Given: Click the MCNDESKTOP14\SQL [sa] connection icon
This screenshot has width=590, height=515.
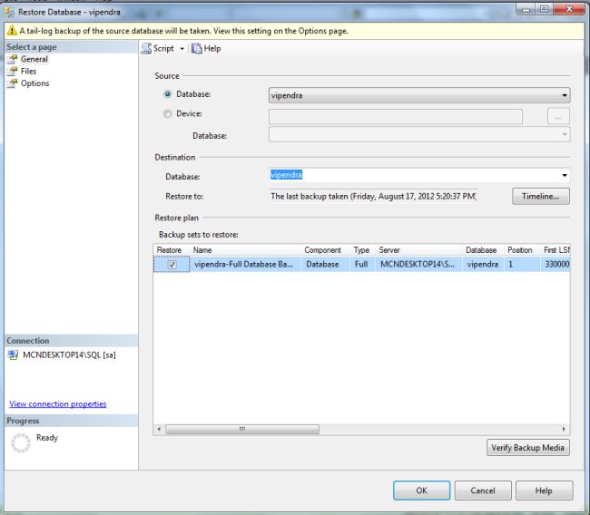Looking at the screenshot, I should [x=14, y=355].
